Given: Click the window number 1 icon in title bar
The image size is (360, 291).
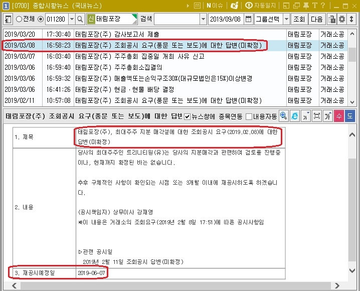Looking at the screenshot, I should pyautogui.click(x=6, y=6).
